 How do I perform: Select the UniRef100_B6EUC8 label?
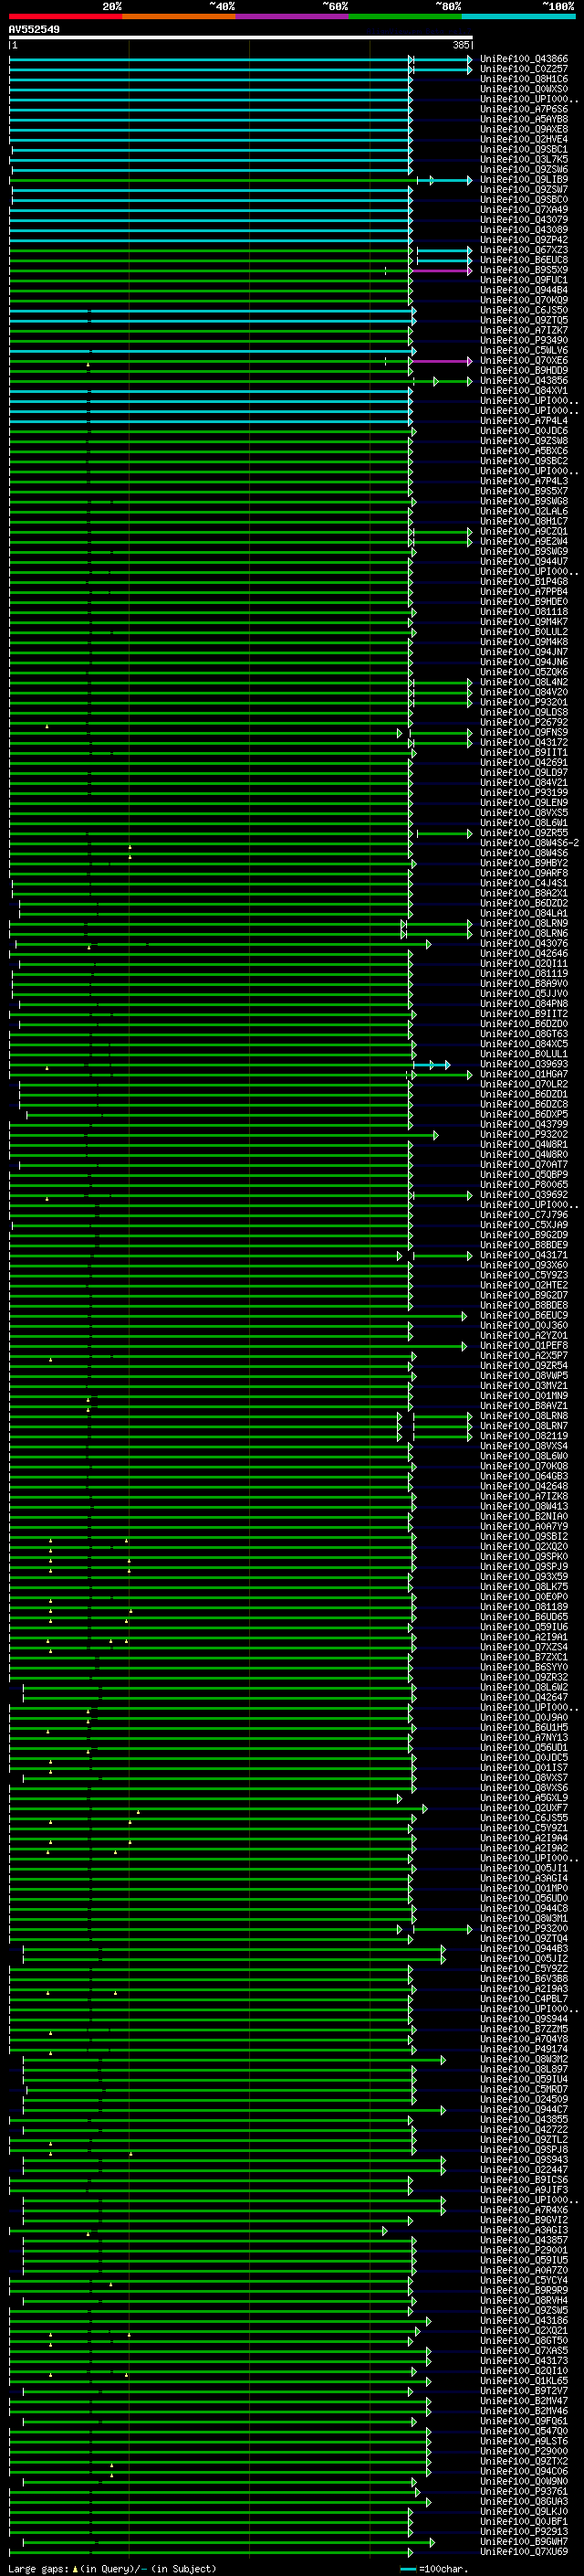tap(524, 260)
